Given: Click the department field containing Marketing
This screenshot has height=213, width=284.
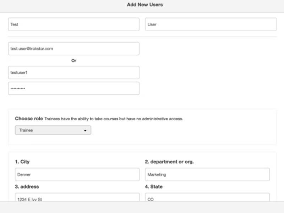Looking at the screenshot, I should pyautogui.click(x=207, y=174).
